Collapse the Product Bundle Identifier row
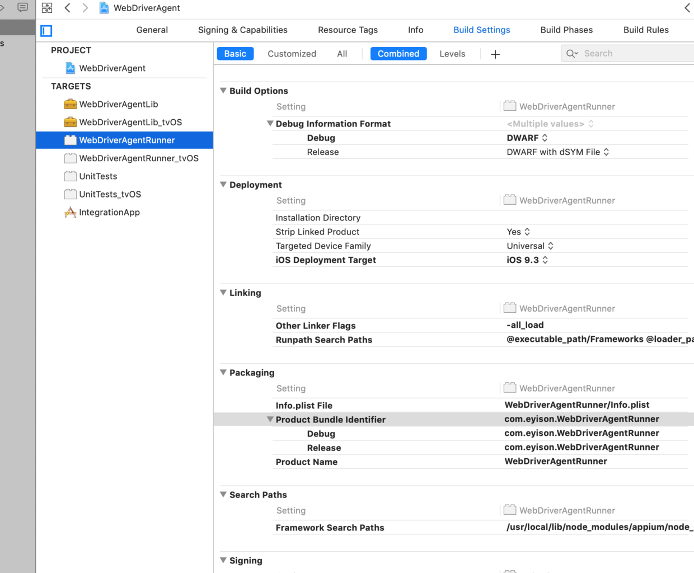Viewport: 694px width, 573px height. coord(270,419)
